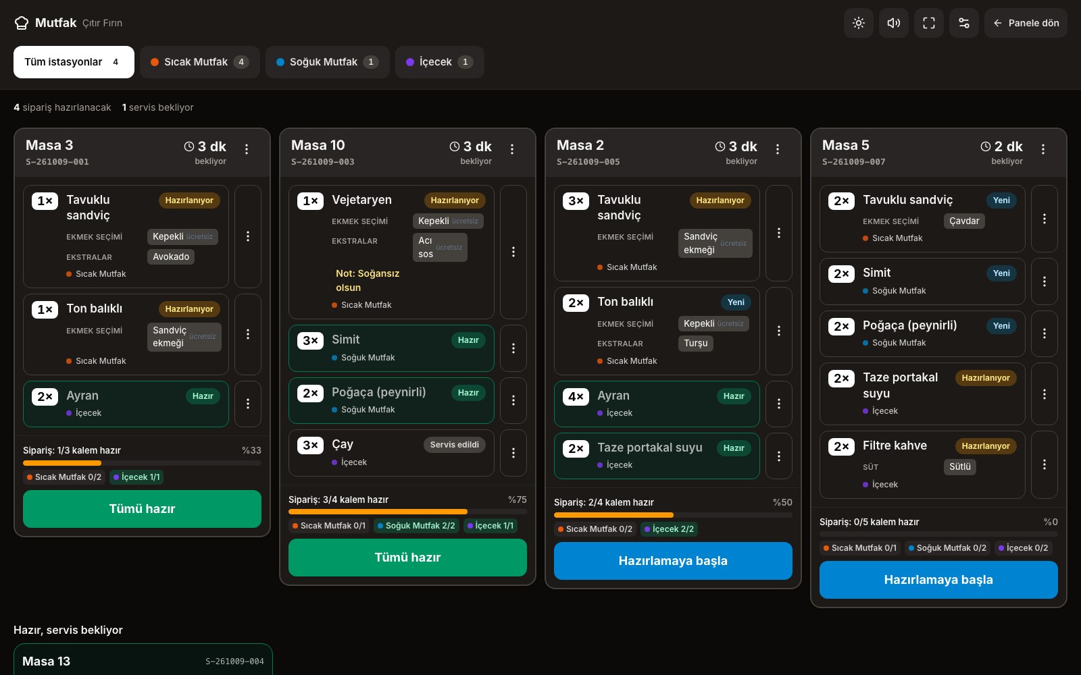Open the display settings sliders icon
Screen dimensions: 1081x675
click(x=964, y=23)
